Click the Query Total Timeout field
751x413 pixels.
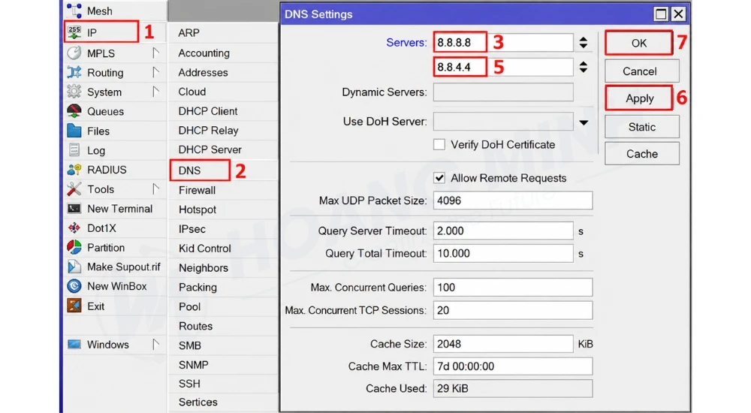(x=503, y=254)
